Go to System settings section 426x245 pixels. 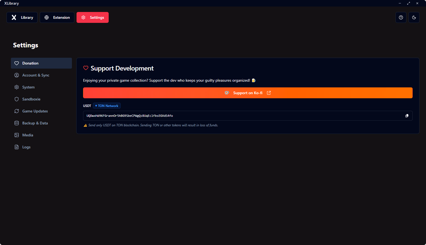[x=28, y=87]
